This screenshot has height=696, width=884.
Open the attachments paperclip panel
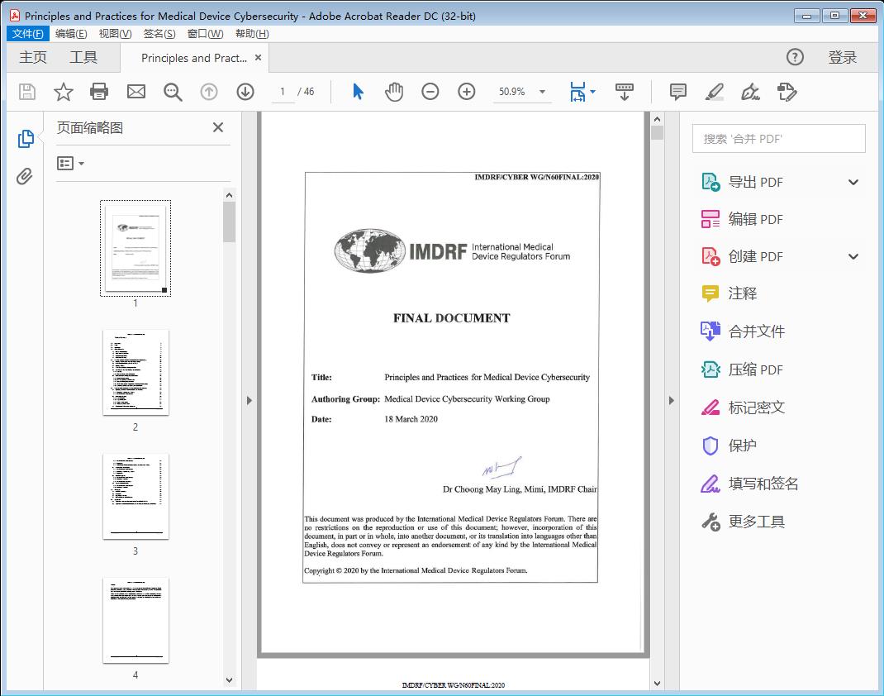click(x=25, y=176)
